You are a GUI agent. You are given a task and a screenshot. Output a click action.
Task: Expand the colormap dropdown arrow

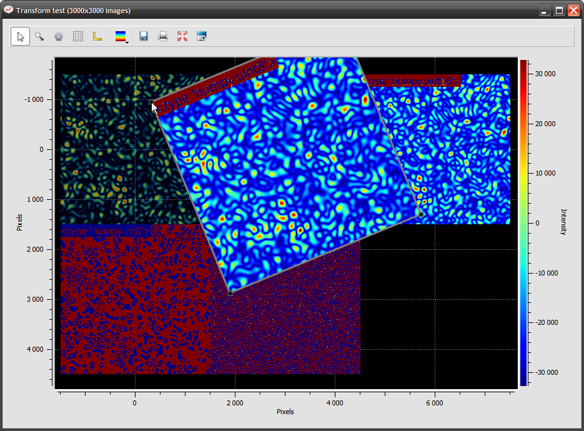pos(127,43)
